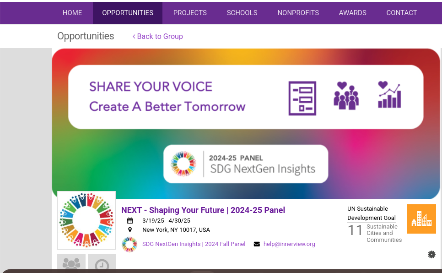Click the Share Your Voice banner image

click(x=246, y=124)
